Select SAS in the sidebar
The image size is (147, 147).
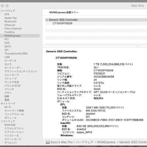point(7,43)
